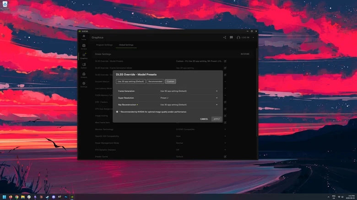Image resolution: width=357 pixels, height=200 pixels.
Task: Switch to the Program Settings tab
Action: [104, 45]
